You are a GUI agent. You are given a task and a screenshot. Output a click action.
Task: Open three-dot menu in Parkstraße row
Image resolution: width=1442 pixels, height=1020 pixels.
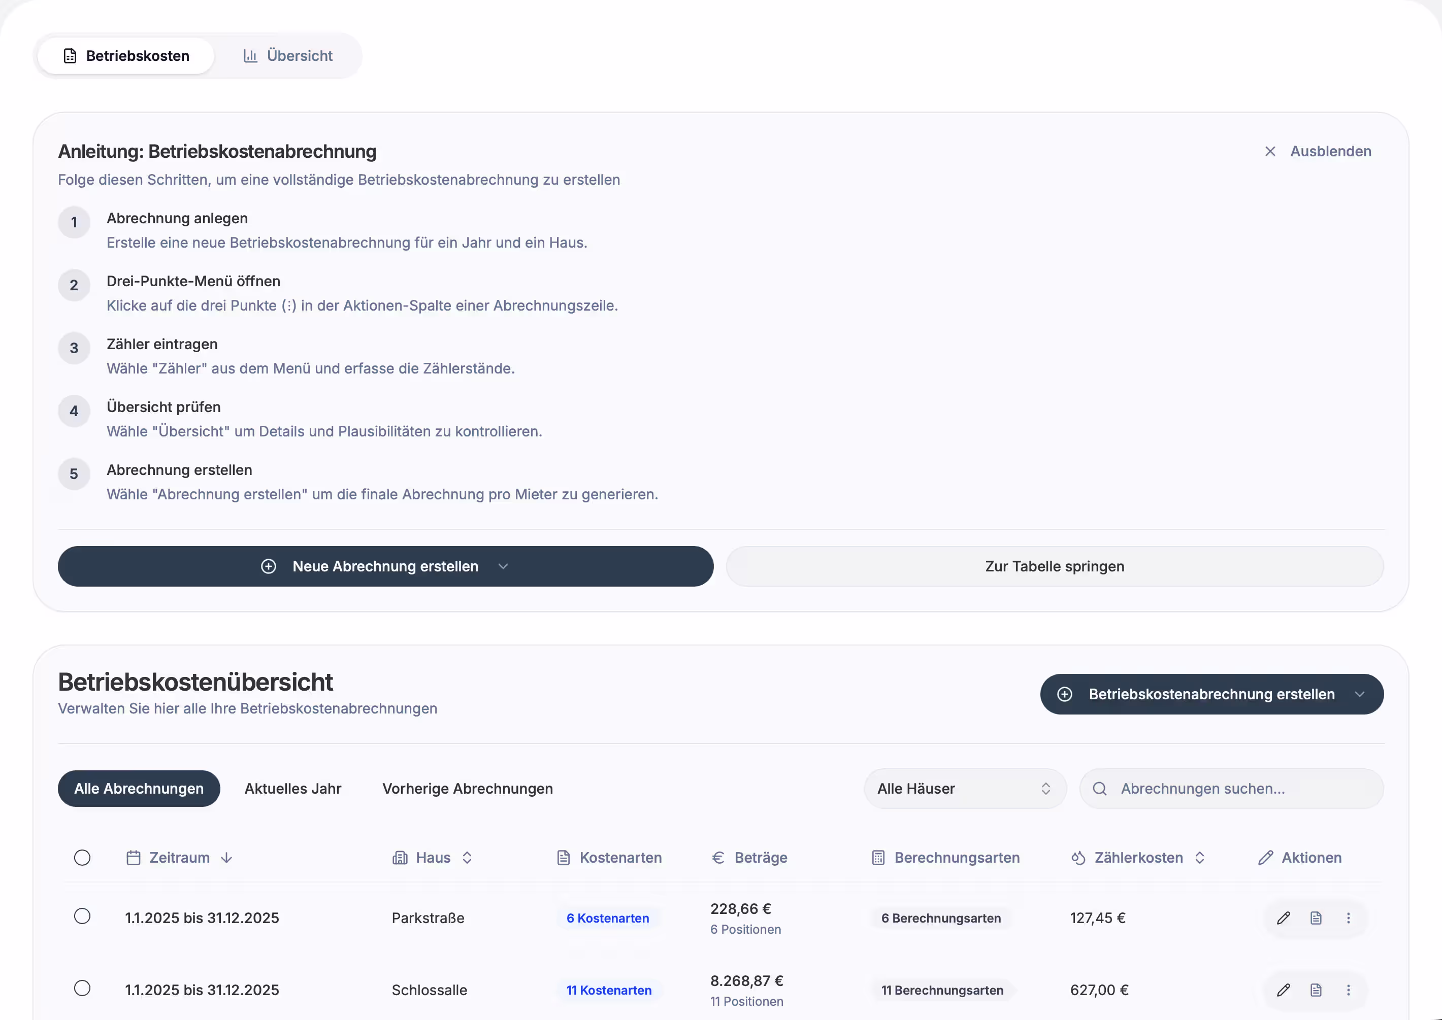point(1348,917)
